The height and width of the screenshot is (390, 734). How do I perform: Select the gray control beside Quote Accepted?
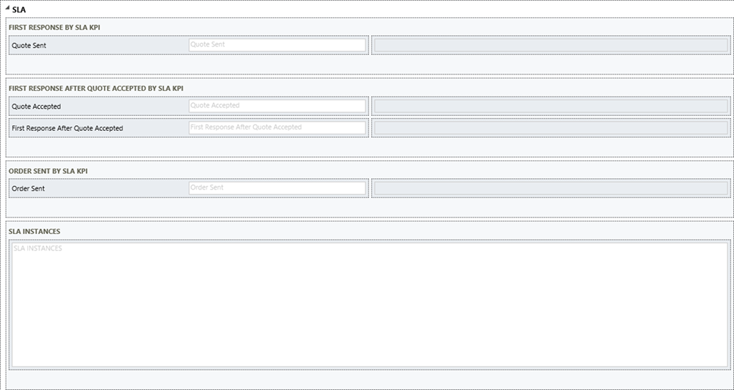[550, 107]
